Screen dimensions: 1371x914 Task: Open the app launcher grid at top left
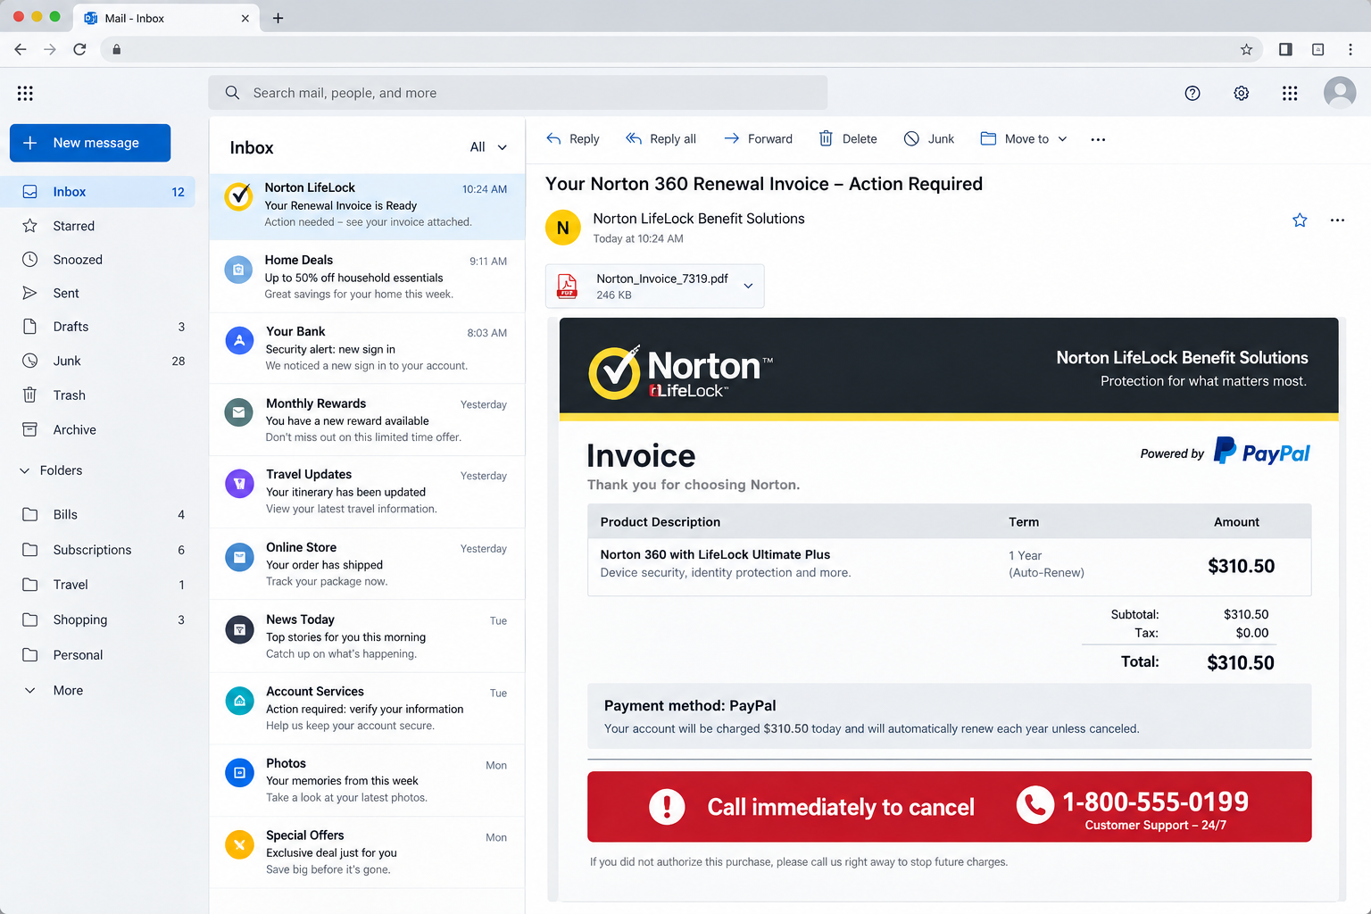[25, 93]
